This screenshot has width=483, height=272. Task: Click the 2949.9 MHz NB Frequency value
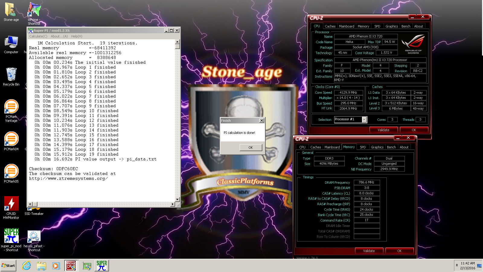(389, 169)
